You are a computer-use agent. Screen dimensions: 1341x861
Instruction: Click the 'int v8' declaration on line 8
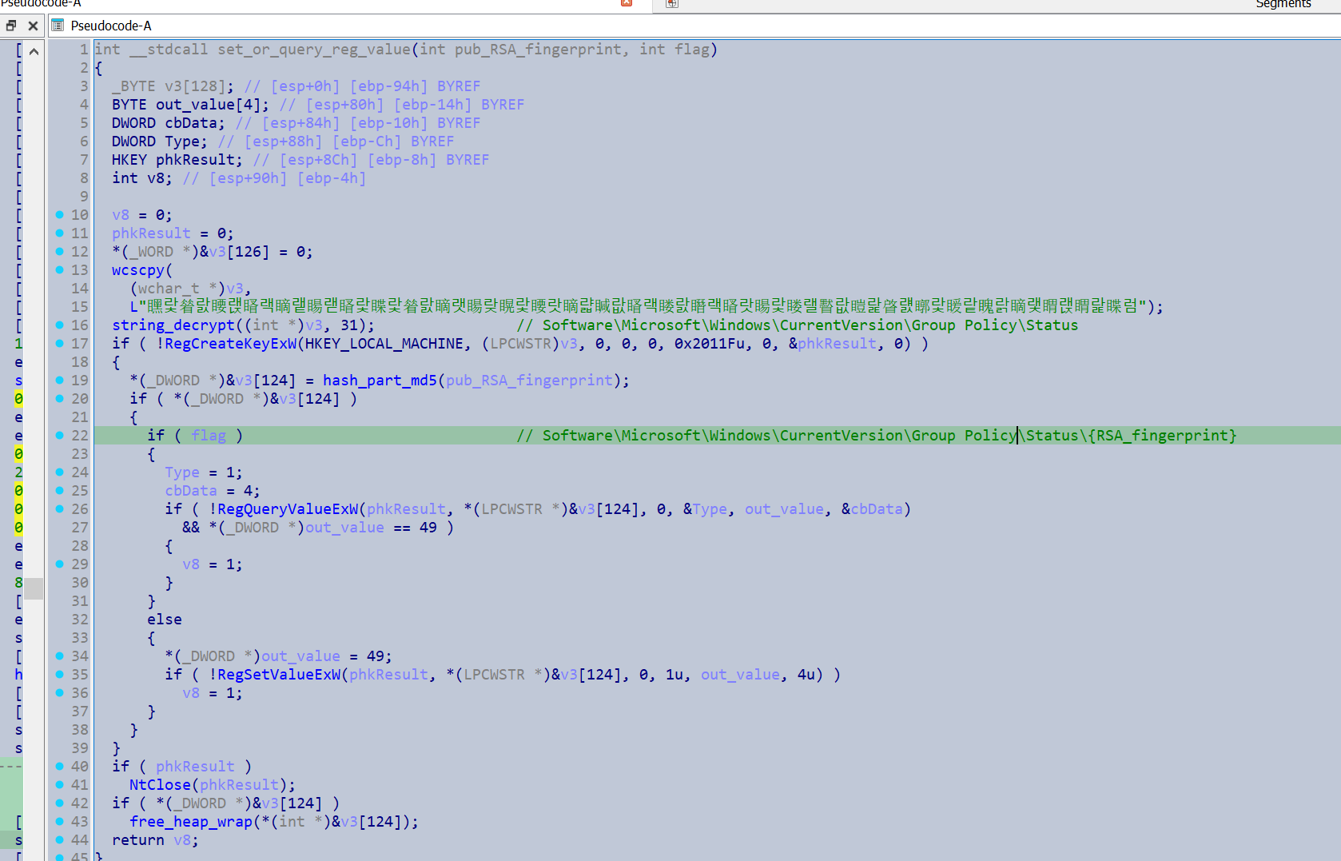point(141,178)
